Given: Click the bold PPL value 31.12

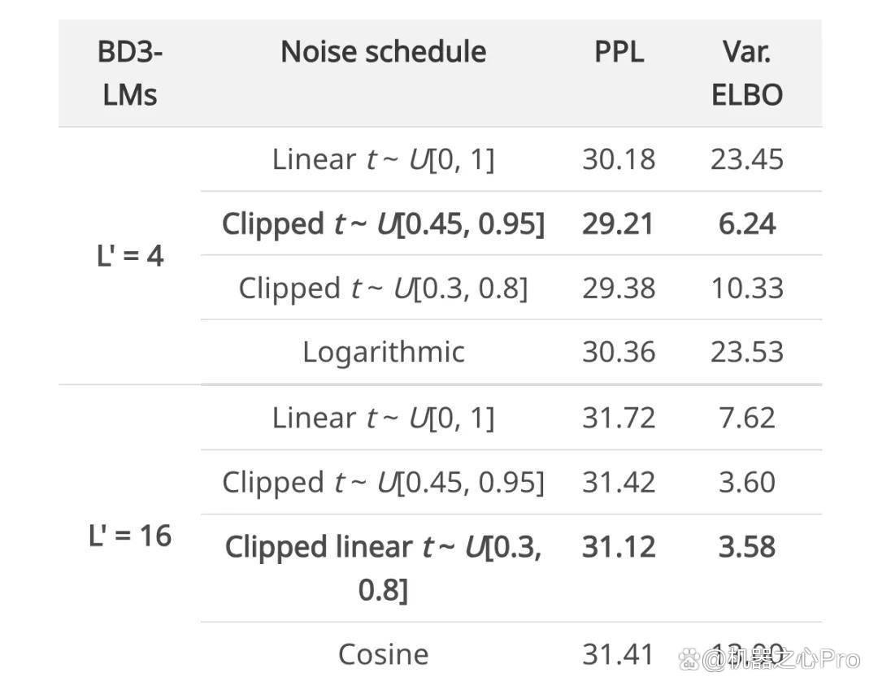Looking at the screenshot, I should pos(619,546).
